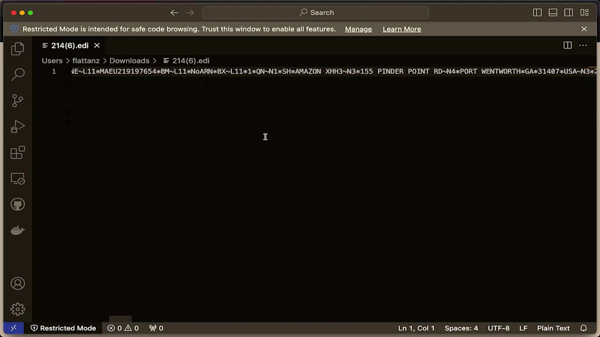
Task: Click the Manage link in banner
Action: click(x=358, y=29)
